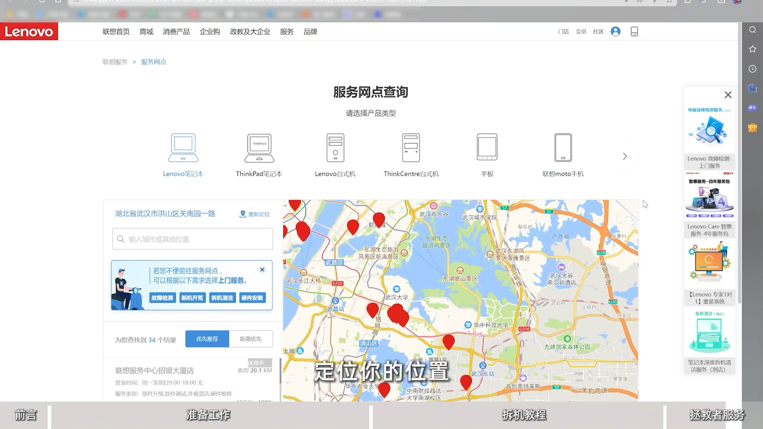Open the history clock icon in sidebar
763x429 pixels.
point(753,69)
